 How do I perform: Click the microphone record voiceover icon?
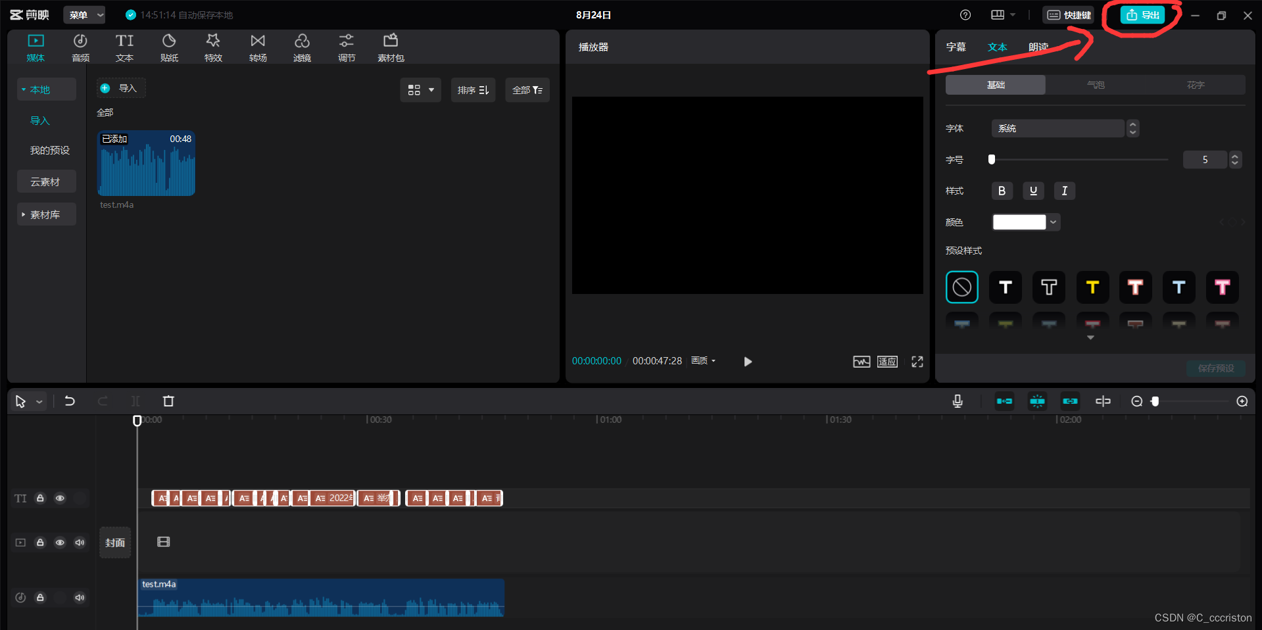tap(958, 401)
